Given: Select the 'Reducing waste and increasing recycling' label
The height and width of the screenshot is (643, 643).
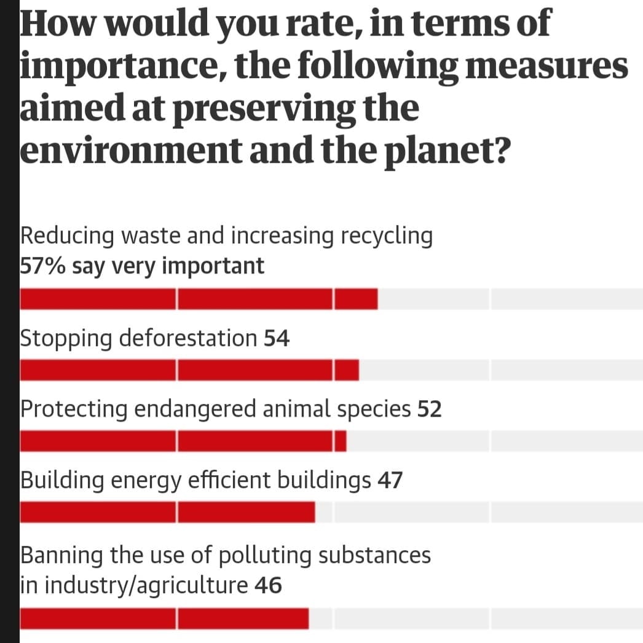Looking at the screenshot, I should 227,235.
